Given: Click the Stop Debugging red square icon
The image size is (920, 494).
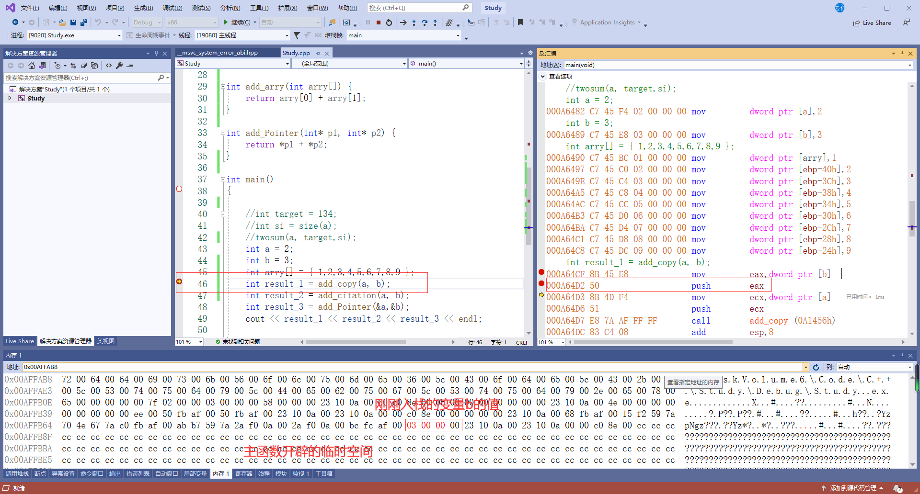Looking at the screenshot, I should click(379, 22).
